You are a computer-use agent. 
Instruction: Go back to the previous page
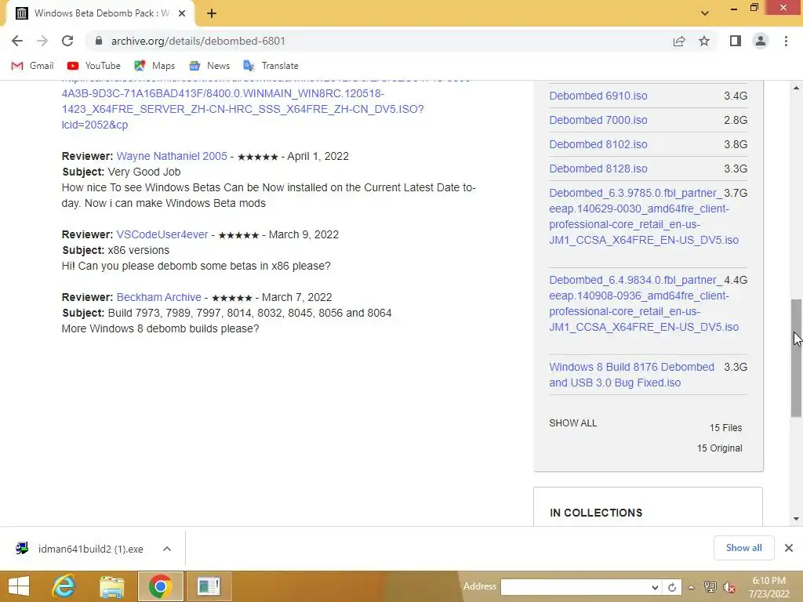click(x=17, y=41)
